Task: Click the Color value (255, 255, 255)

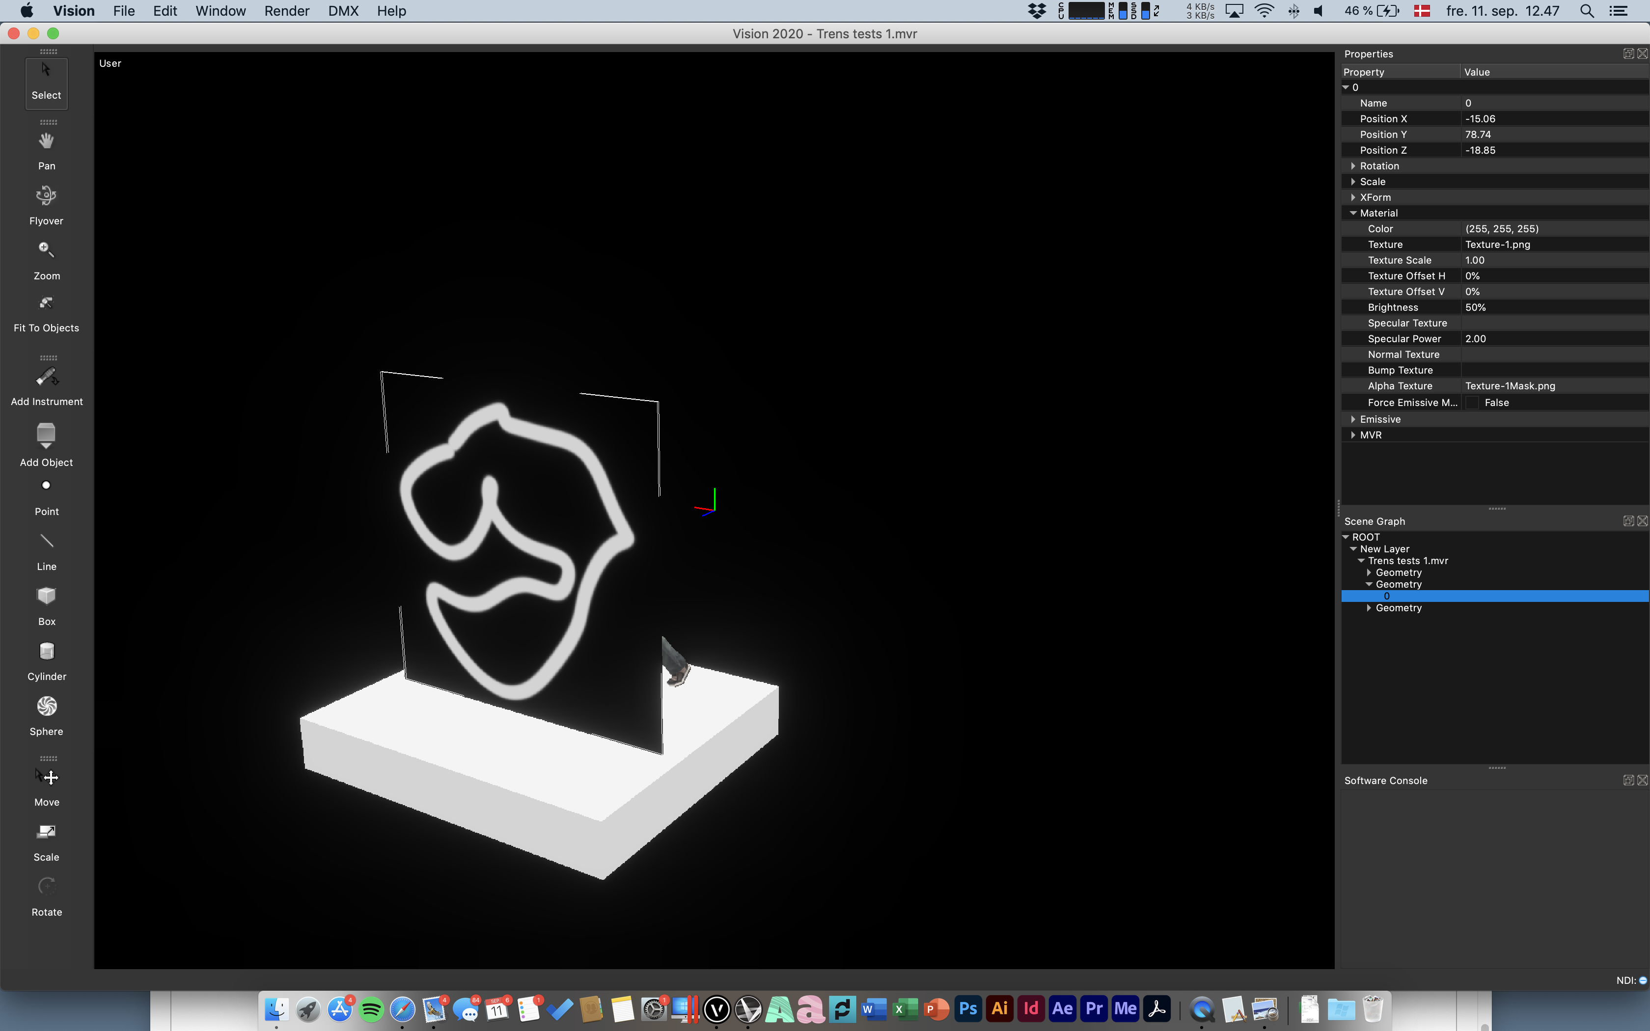Action: pyautogui.click(x=1501, y=228)
